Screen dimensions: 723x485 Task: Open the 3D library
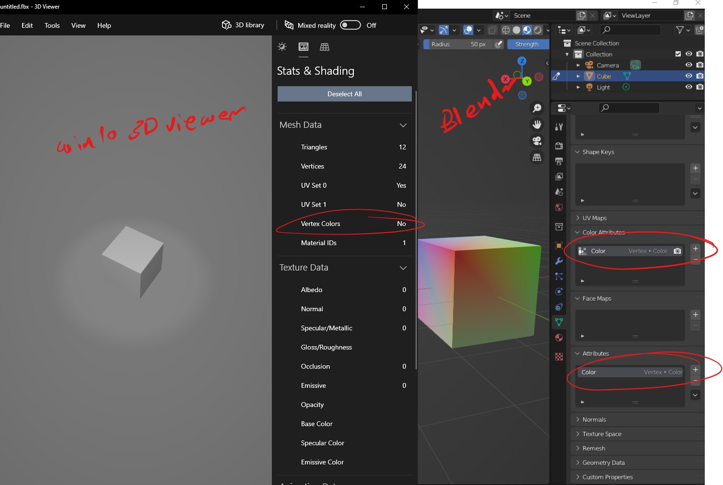243,25
